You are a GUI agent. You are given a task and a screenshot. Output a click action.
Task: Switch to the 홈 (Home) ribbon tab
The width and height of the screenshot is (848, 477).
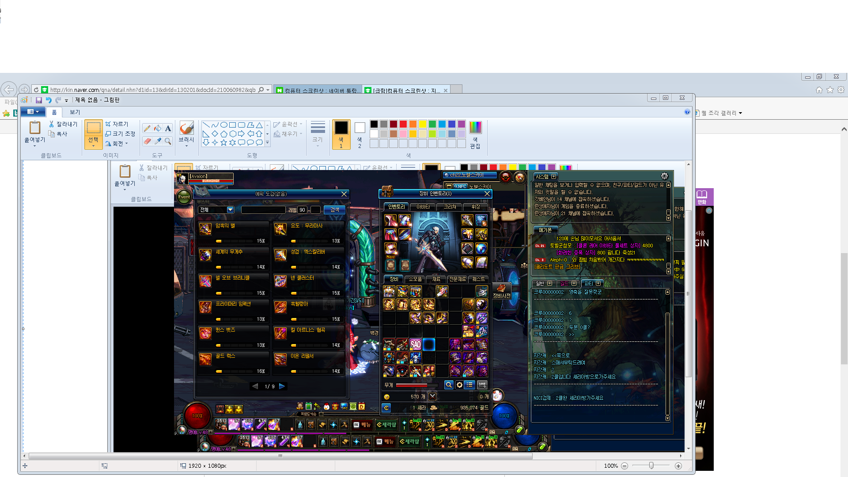pos(54,112)
